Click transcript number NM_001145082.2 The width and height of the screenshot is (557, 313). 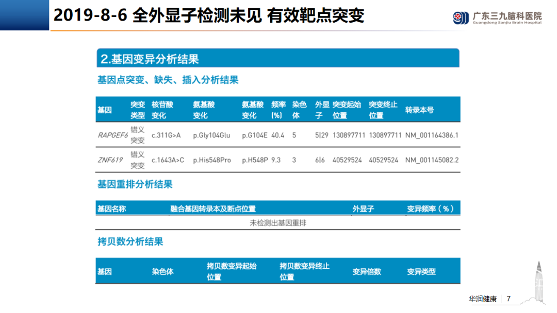point(432,160)
